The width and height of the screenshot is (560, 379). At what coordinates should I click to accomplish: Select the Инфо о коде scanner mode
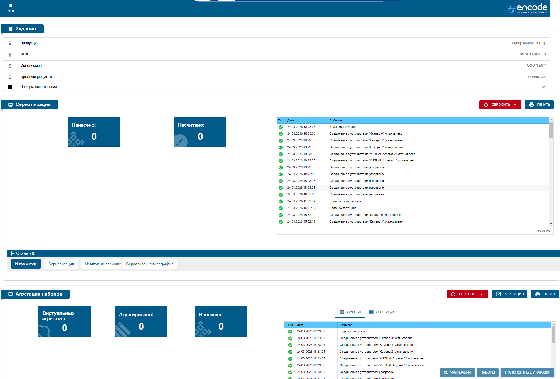point(26,264)
